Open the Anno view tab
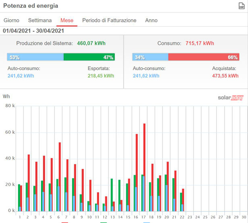The image size is (248, 223). click(x=151, y=20)
